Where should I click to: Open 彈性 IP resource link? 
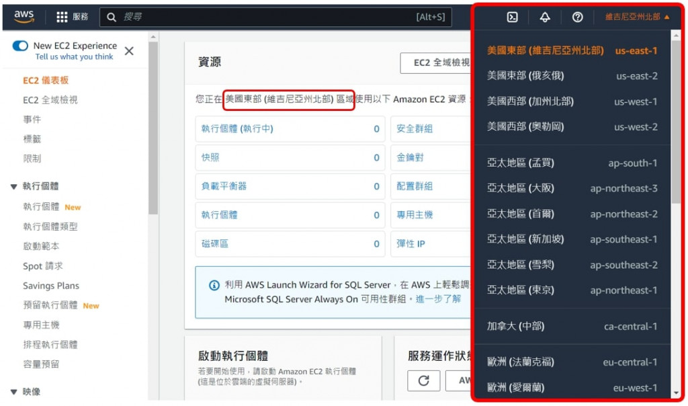tap(411, 243)
